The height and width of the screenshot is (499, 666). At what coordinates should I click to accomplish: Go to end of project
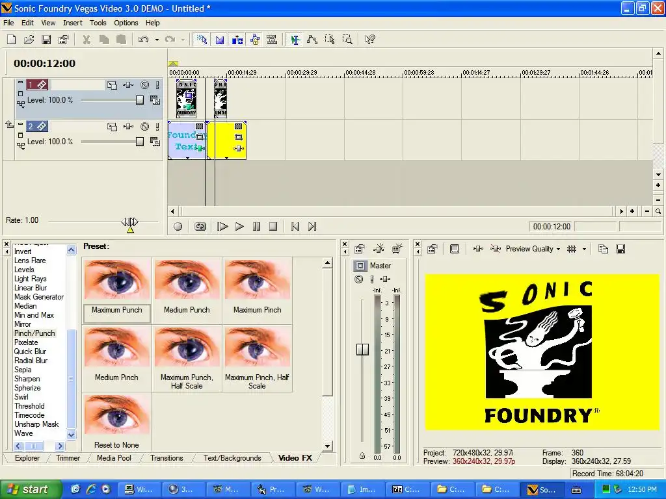pos(312,227)
